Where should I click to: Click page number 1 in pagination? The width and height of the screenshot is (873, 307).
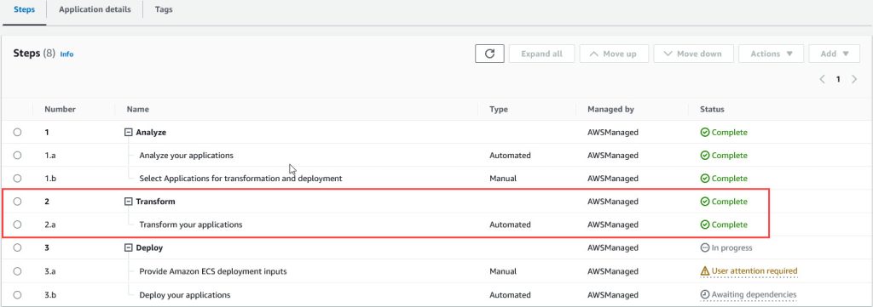tap(837, 79)
